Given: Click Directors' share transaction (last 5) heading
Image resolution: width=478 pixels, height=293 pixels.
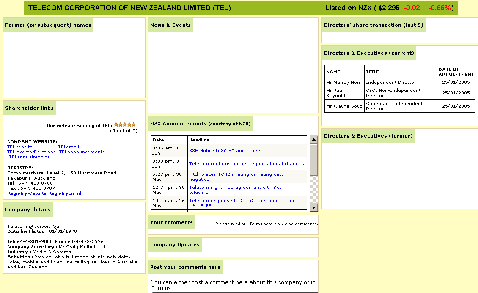Looking at the screenshot, I should [374, 25].
